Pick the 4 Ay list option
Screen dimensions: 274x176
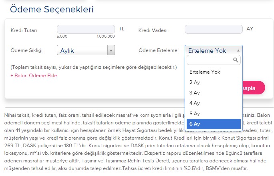[195, 103]
